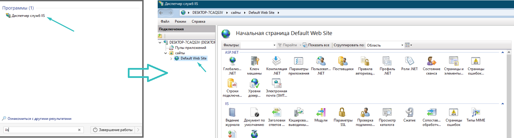This screenshot has height=138, width=514.
Task: Open Строки подключения feature
Action: (232, 88)
